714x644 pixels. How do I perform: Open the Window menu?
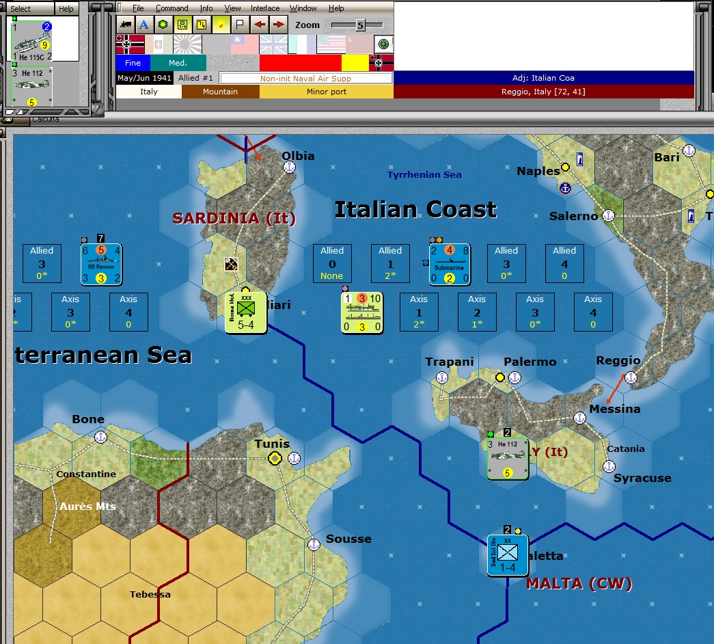(303, 8)
